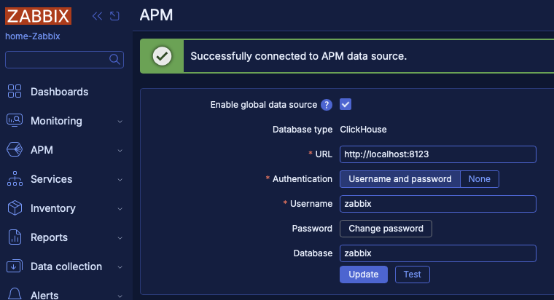Click the Services hierarchy icon
Image resolution: width=554 pixels, height=300 pixels.
(15, 178)
